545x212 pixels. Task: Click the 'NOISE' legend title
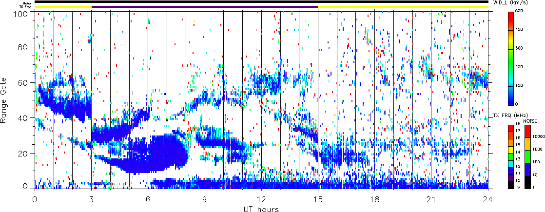pos(530,121)
